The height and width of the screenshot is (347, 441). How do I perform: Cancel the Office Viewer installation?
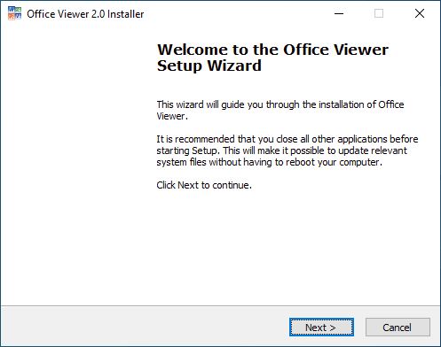(x=398, y=327)
